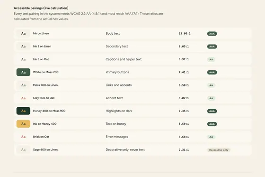
Task: Click the Clay 600 on Oat Aa swatch
Action: tap(23, 98)
